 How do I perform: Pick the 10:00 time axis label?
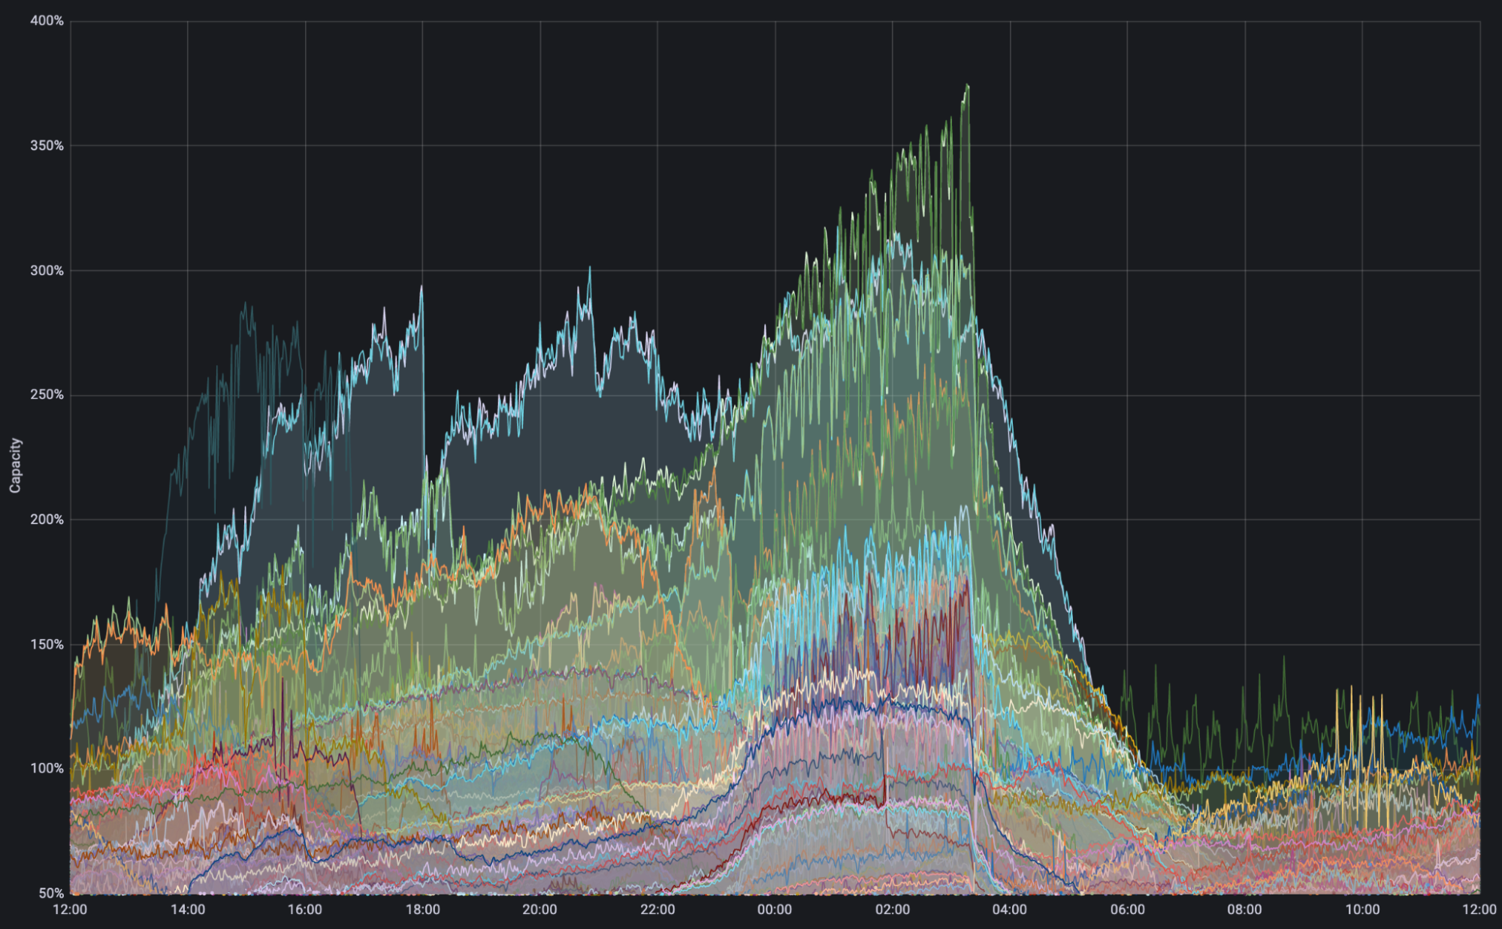pyautogui.click(x=1362, y=909)
